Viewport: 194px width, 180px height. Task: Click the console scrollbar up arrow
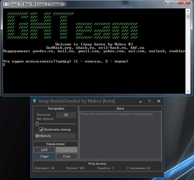(188, 11)
